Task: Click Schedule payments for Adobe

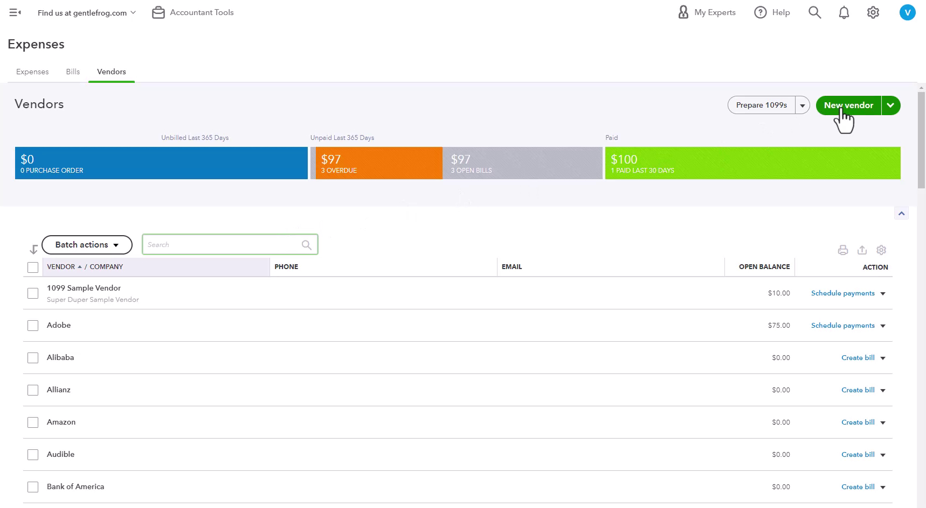Action: coord(842,326)
